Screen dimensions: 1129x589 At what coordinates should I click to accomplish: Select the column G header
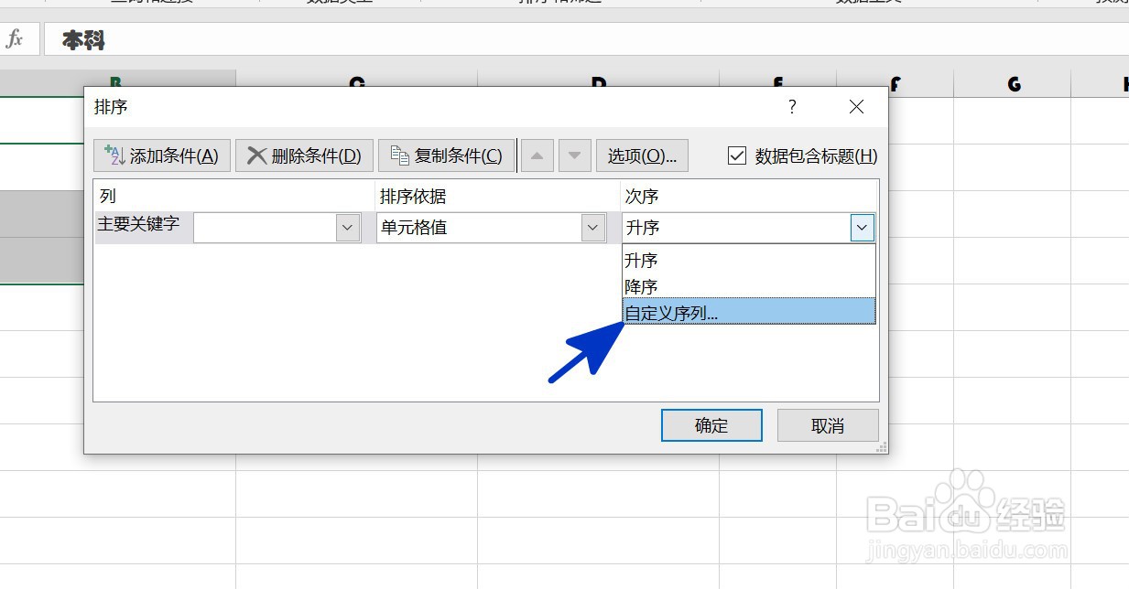[x=1013, y=83]
